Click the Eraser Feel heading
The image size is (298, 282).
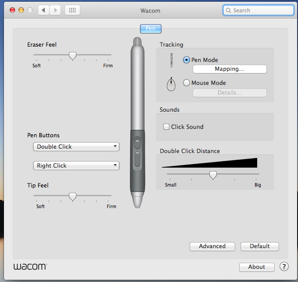tap(42, 44)
